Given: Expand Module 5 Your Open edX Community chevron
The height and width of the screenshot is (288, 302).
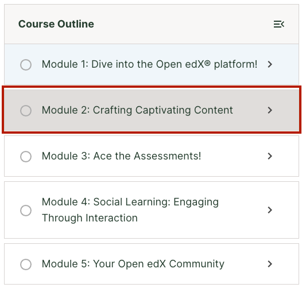Looking at the screenshot, I should pyautogui.click(x=270, y=264).
